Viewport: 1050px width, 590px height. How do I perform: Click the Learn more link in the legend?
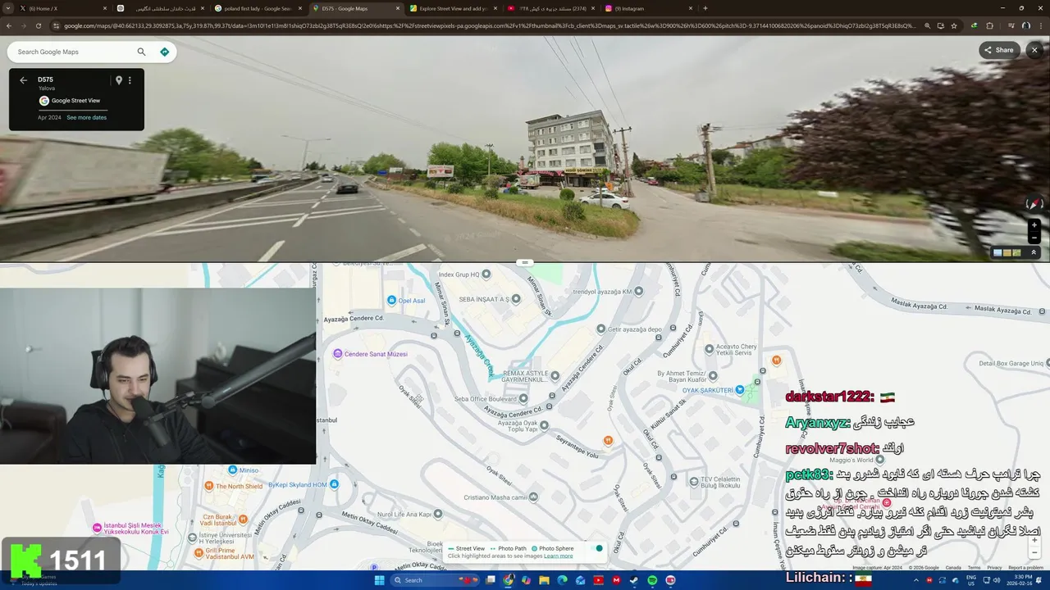pos(558,556)
